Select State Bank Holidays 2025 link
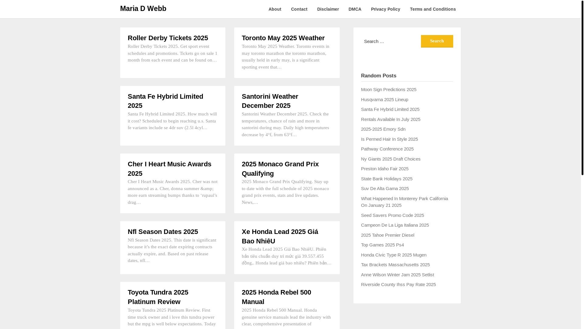 pyautogui.click(x=387, y=179)
